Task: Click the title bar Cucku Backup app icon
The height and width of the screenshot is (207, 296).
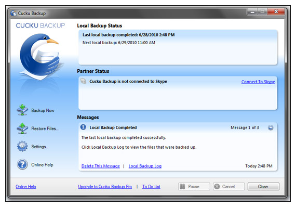Action: [x=14, y=13]
